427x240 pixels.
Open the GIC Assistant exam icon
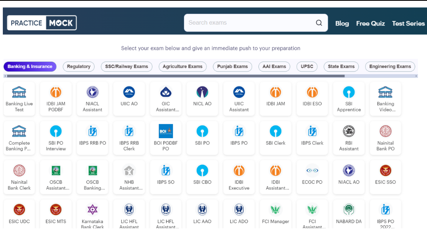165,92
